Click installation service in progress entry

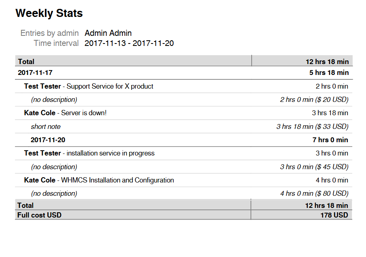pos(110,153)
